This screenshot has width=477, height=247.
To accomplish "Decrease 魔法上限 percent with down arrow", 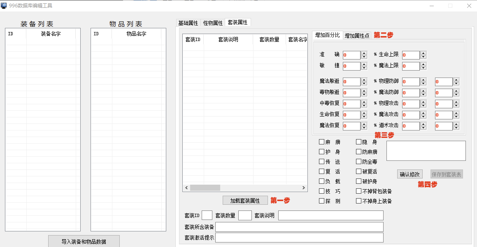I will 423,68.
